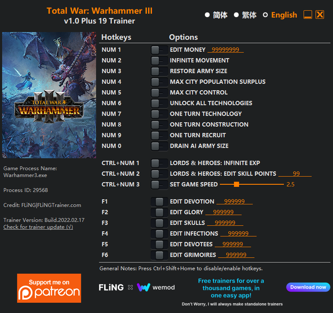Viewport: 333px width, 313px height.
Task: Edit the money value field 99999999
Action: (x=225, y=50)
